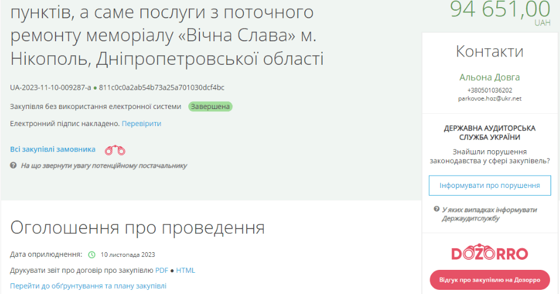
Task: Click email parkovoe.hoz@ukr.net
Action: click(x=490, y=99)
